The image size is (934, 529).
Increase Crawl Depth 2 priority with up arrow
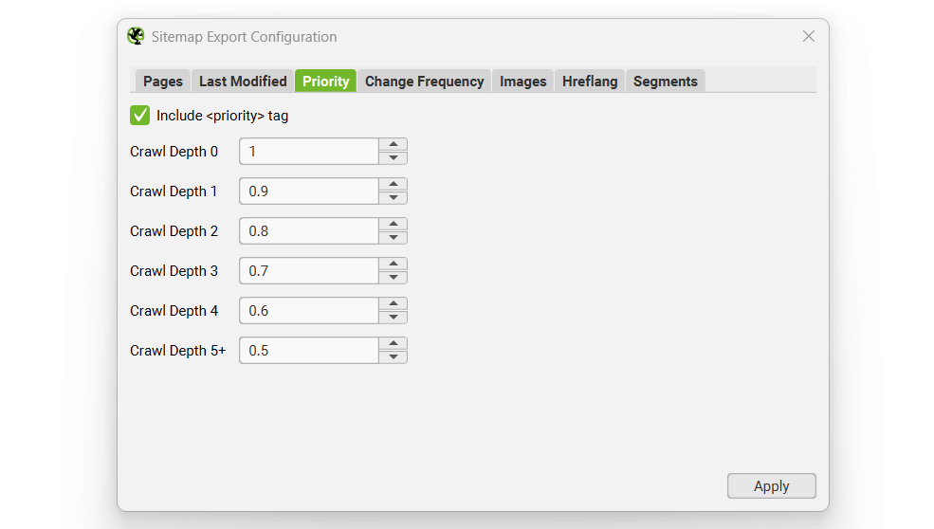tap(394, 225)
